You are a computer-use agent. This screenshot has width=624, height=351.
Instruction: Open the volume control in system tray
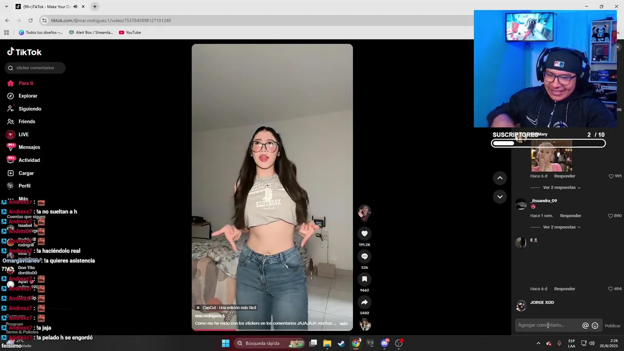pyautogui.click(x=591, y=343)
